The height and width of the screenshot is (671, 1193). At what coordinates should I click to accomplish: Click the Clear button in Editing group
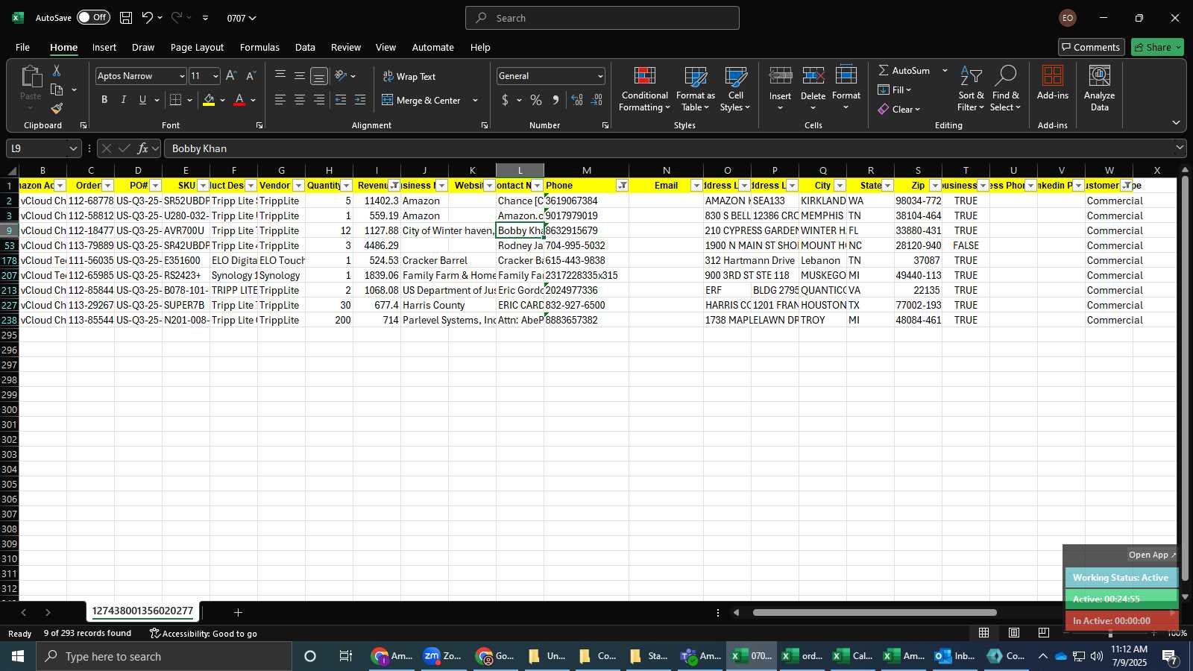point(898,109)
